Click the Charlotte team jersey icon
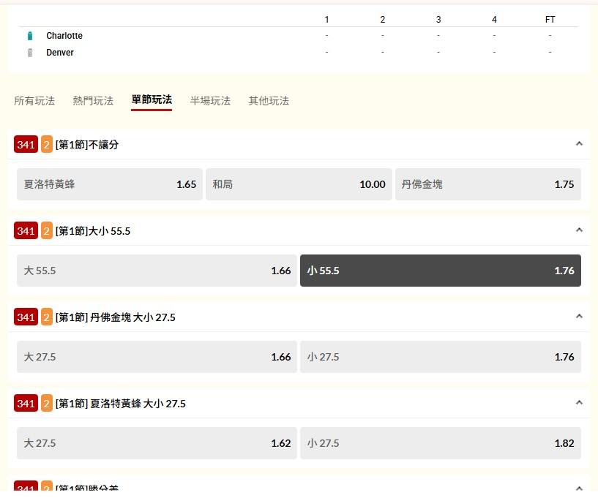Image resolution: width=598 pixels, height=498 pixels. click(x=30, y=36)
